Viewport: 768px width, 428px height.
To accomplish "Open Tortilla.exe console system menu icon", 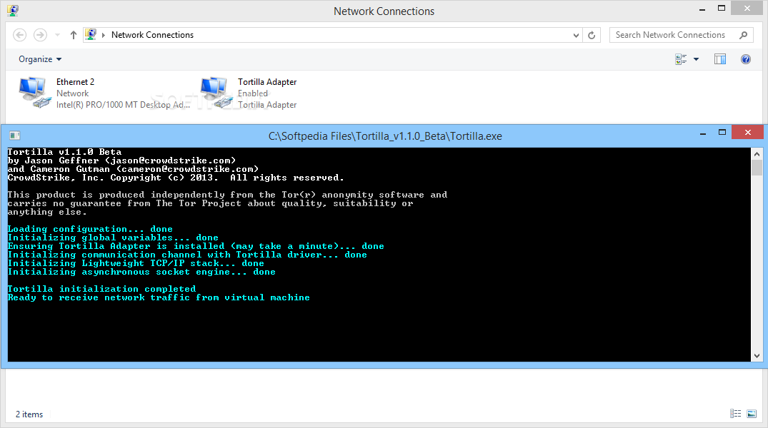I will pos(15,136).
